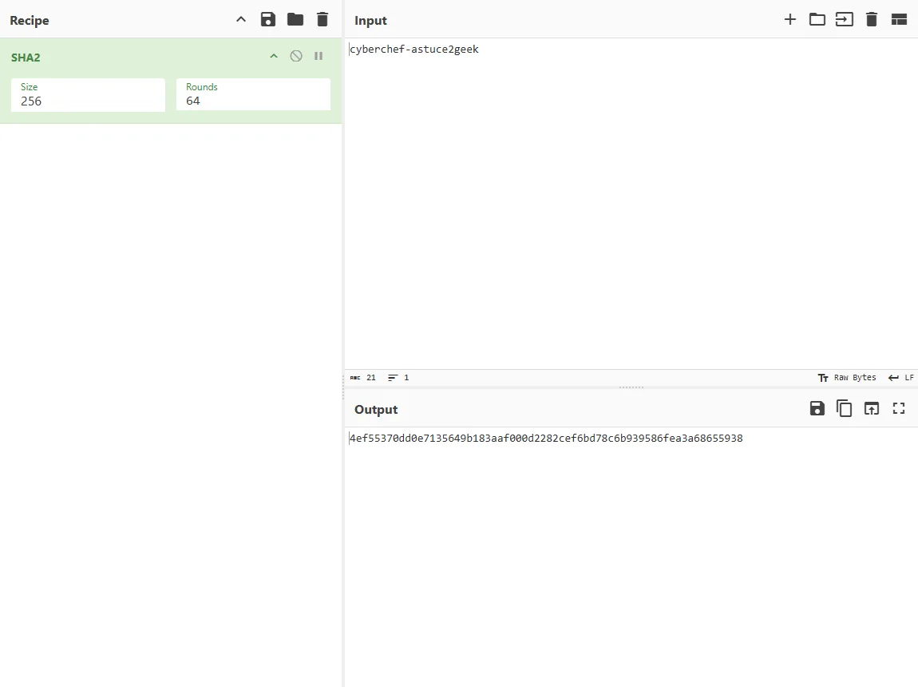This screenshot has width=918, height=687.
Task: Click into the Input text area
Action: tap(631, 205)
